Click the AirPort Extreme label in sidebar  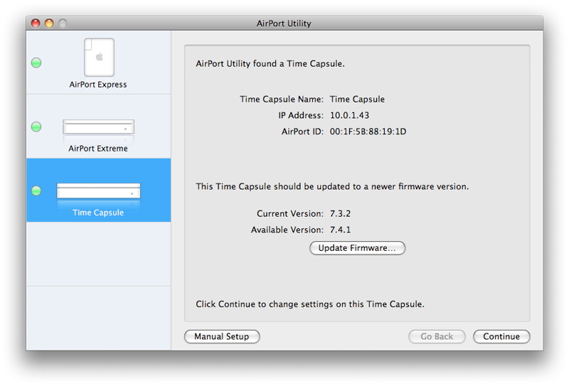point(98,149)
